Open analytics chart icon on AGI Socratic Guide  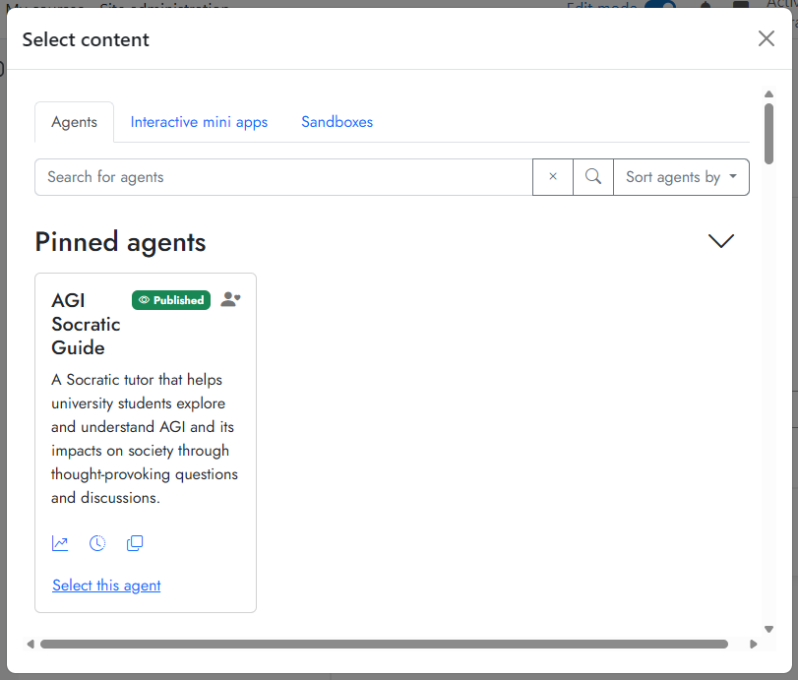tap(60, 543)
